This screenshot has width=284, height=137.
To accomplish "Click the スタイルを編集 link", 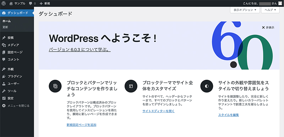I will (229, 115).
